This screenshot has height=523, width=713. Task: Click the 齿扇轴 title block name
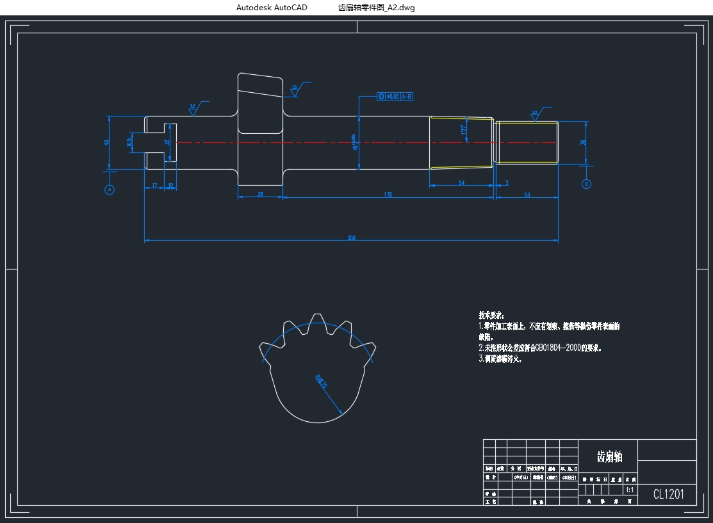point(608,456)
